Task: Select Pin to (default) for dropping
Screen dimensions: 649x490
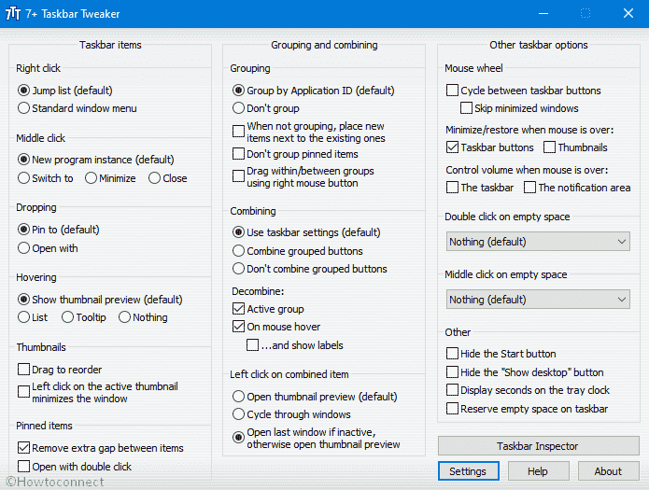Action: coord(24,230)
